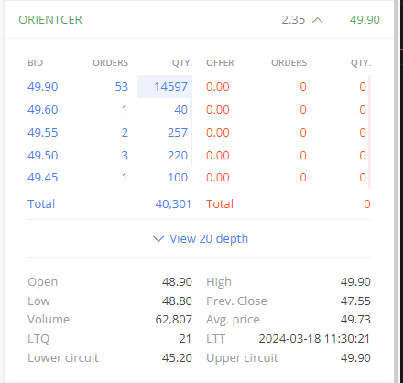Select bid price 49.90 row
This screenshot has height=383, width=403.
(x=42, y=87)
